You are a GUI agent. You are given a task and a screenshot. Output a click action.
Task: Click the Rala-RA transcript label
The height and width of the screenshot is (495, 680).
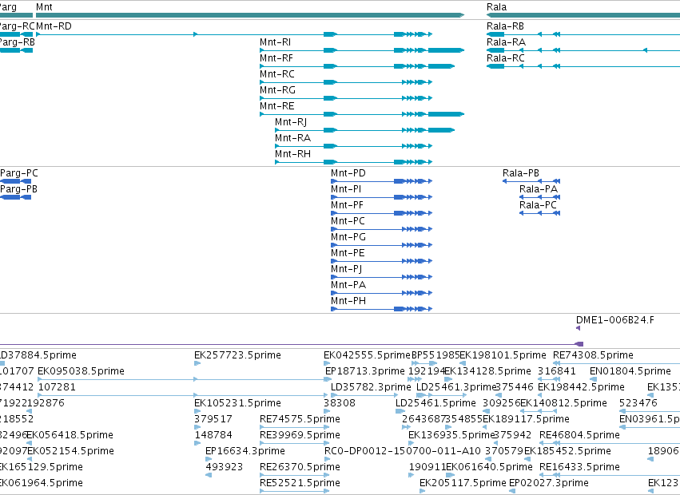(x=506, y=42)
